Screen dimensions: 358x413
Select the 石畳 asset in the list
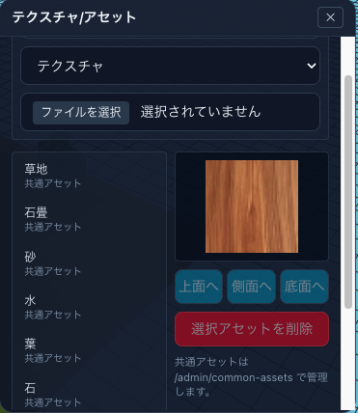(x=89, y=219)
